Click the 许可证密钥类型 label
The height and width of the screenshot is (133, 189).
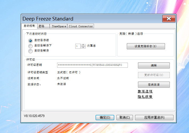coord(38,72)
